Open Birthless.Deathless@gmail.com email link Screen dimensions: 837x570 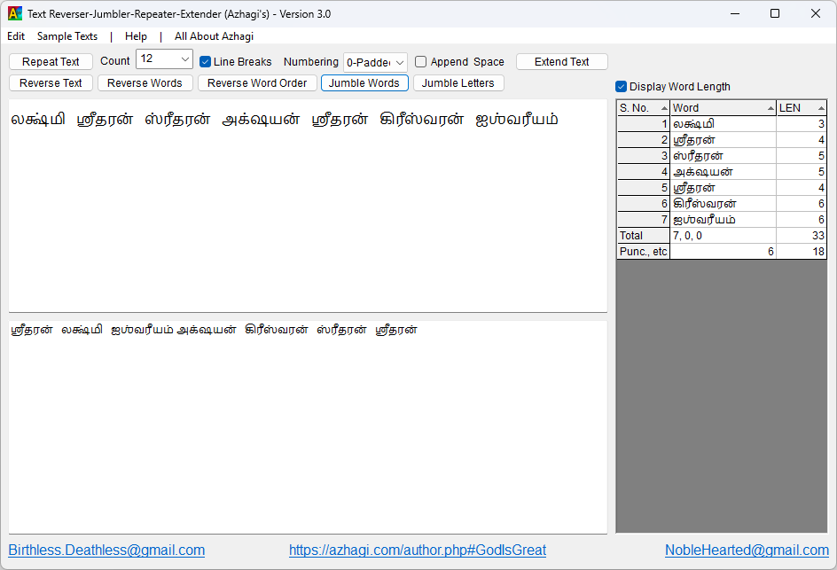(106, 550)
